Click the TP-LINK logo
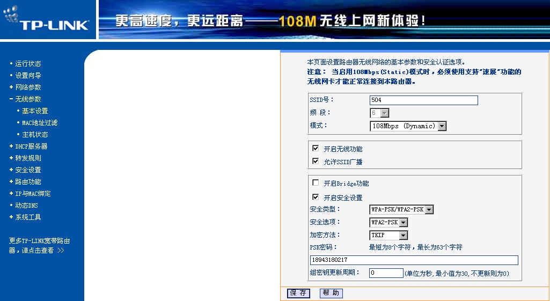Screen dimensions: 550x301 coord(46,19)
